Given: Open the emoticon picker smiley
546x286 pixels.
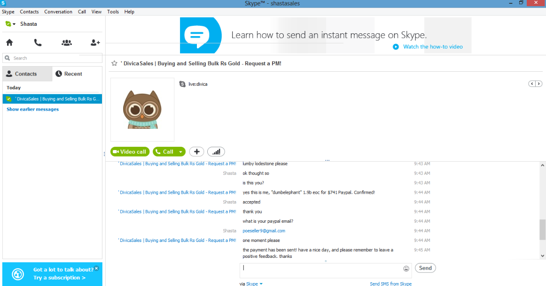Looking at the screenshot, I should point(406,269).
